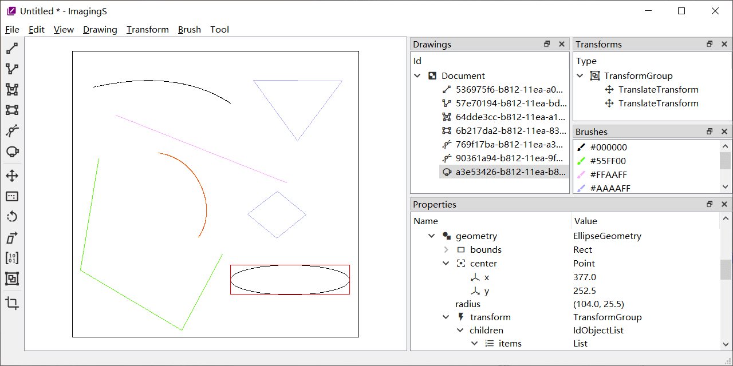Choose the #55FF00 green brush
Viewport: 733px width, 366px height.
pos(608,161)
